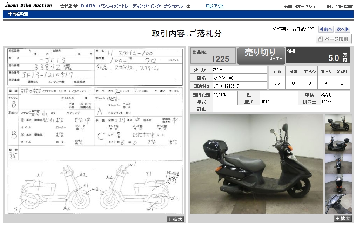Click the 車輌詳細 page header
356x227 pixels.
18,14
